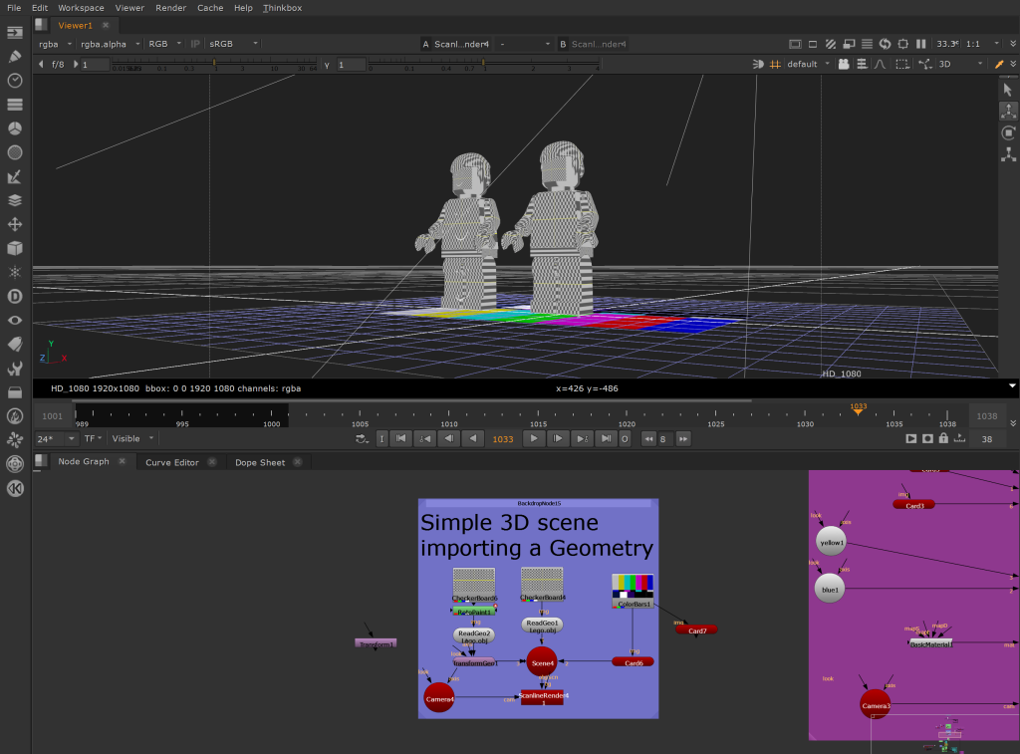
Task: Open the Merge nodes layers icon
Action: pos(14,200)
